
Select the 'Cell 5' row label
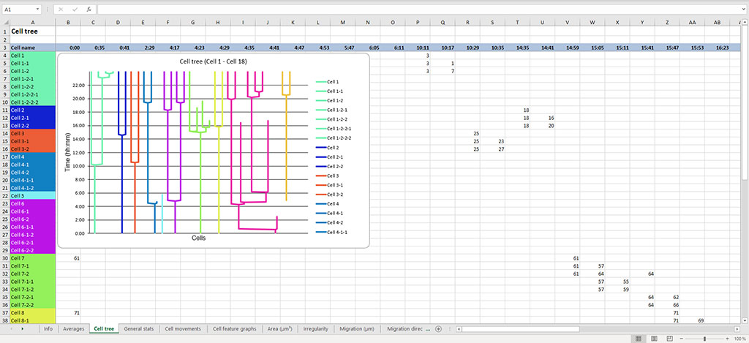click(32, 196)
